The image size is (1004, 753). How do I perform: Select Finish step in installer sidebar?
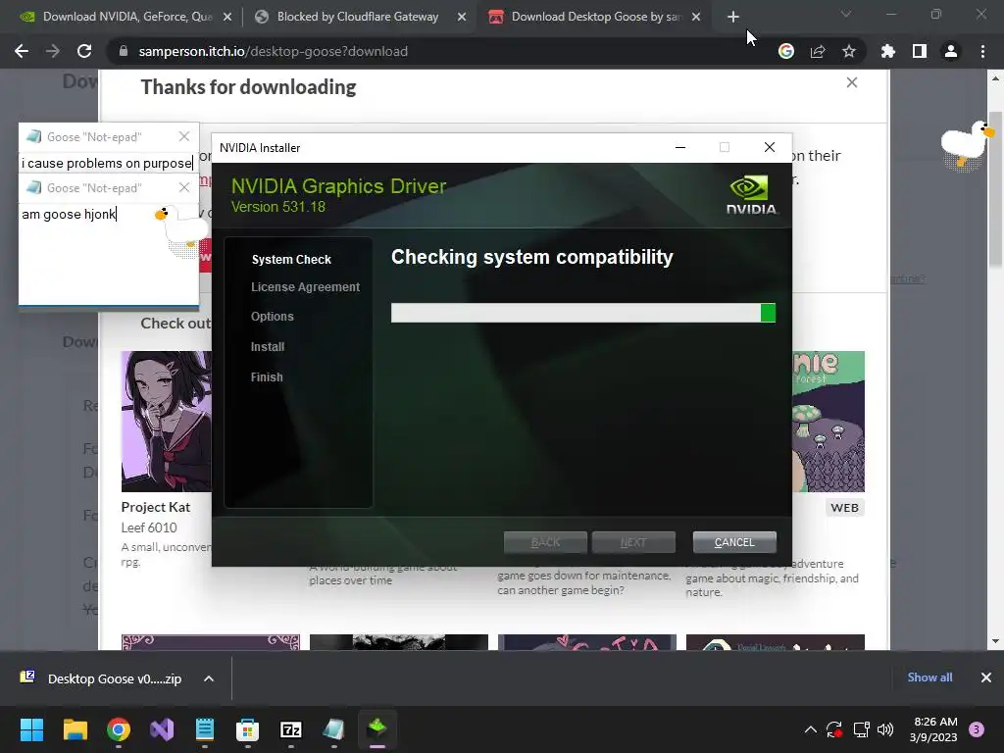coord(267,377)
